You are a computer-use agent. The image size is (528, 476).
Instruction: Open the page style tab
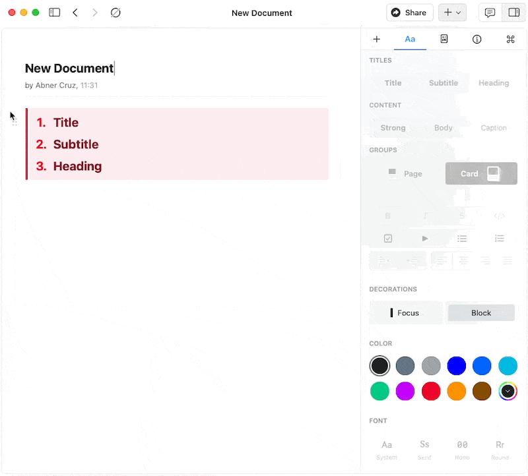pos(444,39)
